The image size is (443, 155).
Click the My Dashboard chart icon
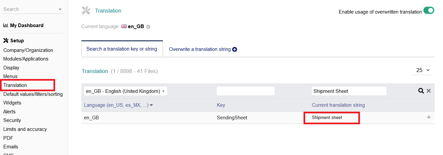click(x=6, y=25)
